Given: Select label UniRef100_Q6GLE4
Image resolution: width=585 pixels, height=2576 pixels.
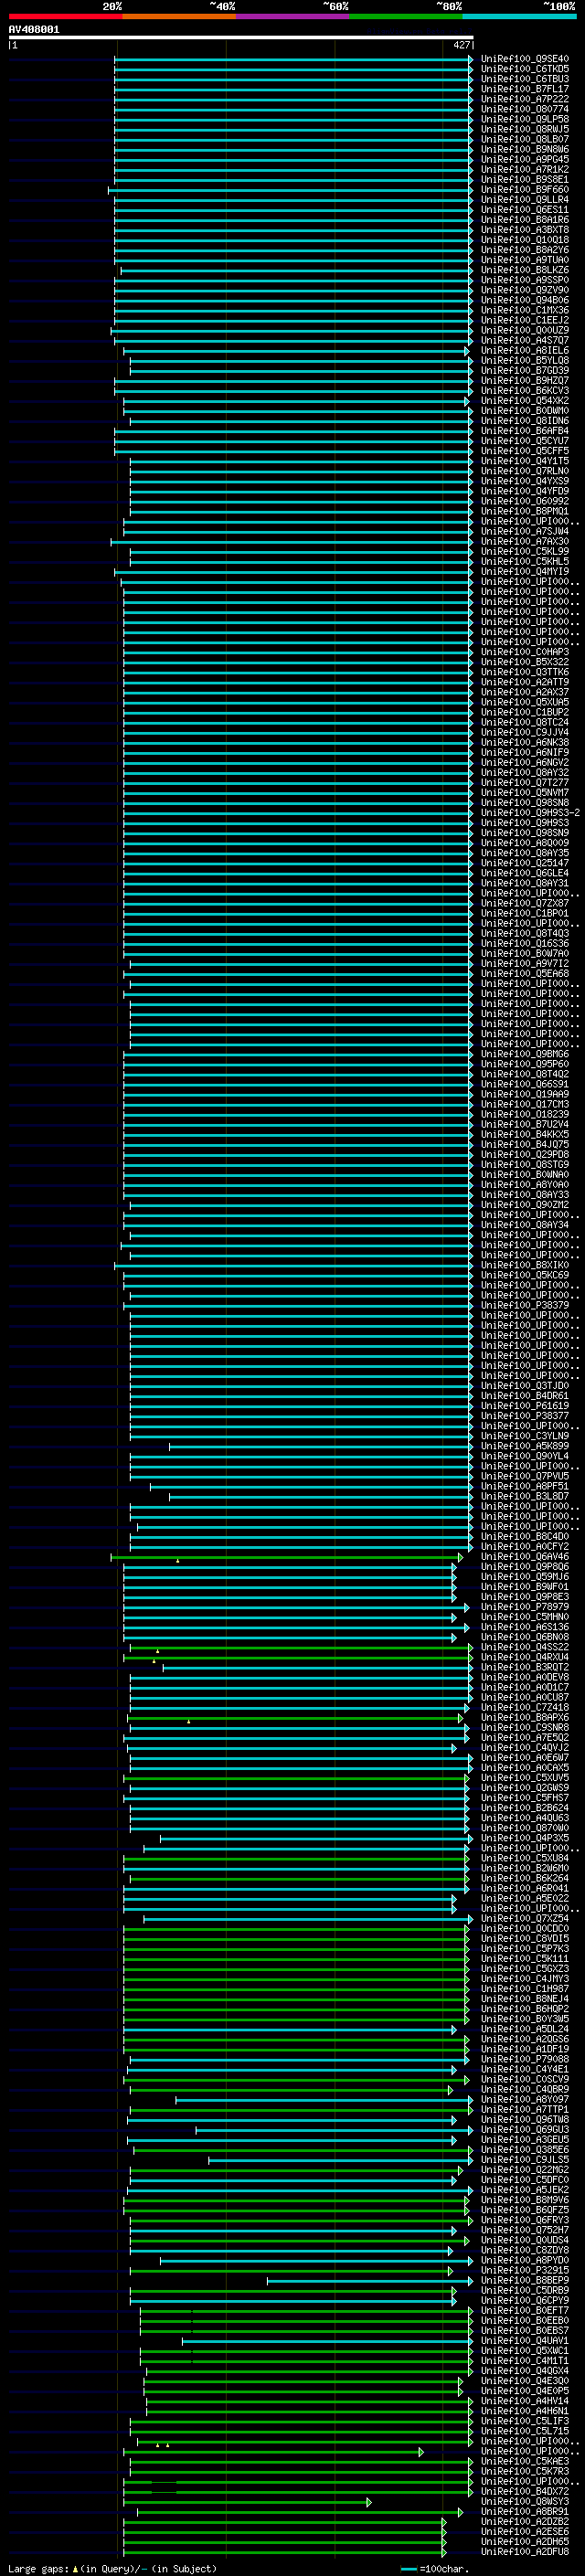Looking at the screenshot, I should (x=525, y=873).
